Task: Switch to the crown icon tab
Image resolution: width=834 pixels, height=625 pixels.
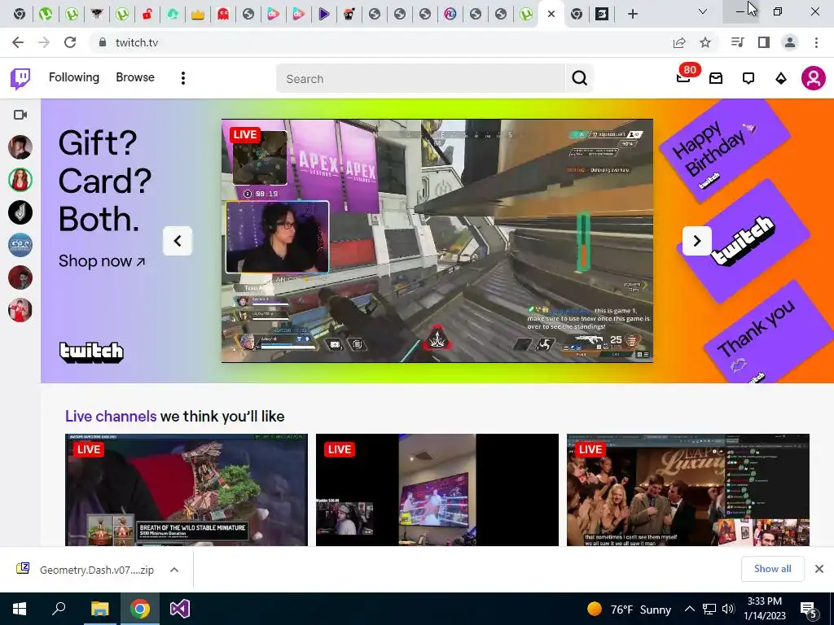Action: [x=198, y=15]
